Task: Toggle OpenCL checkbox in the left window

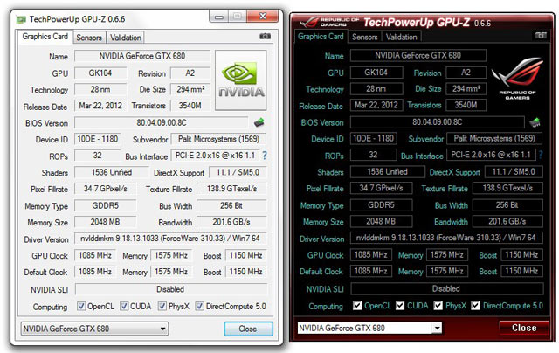Action: [81, 306]
